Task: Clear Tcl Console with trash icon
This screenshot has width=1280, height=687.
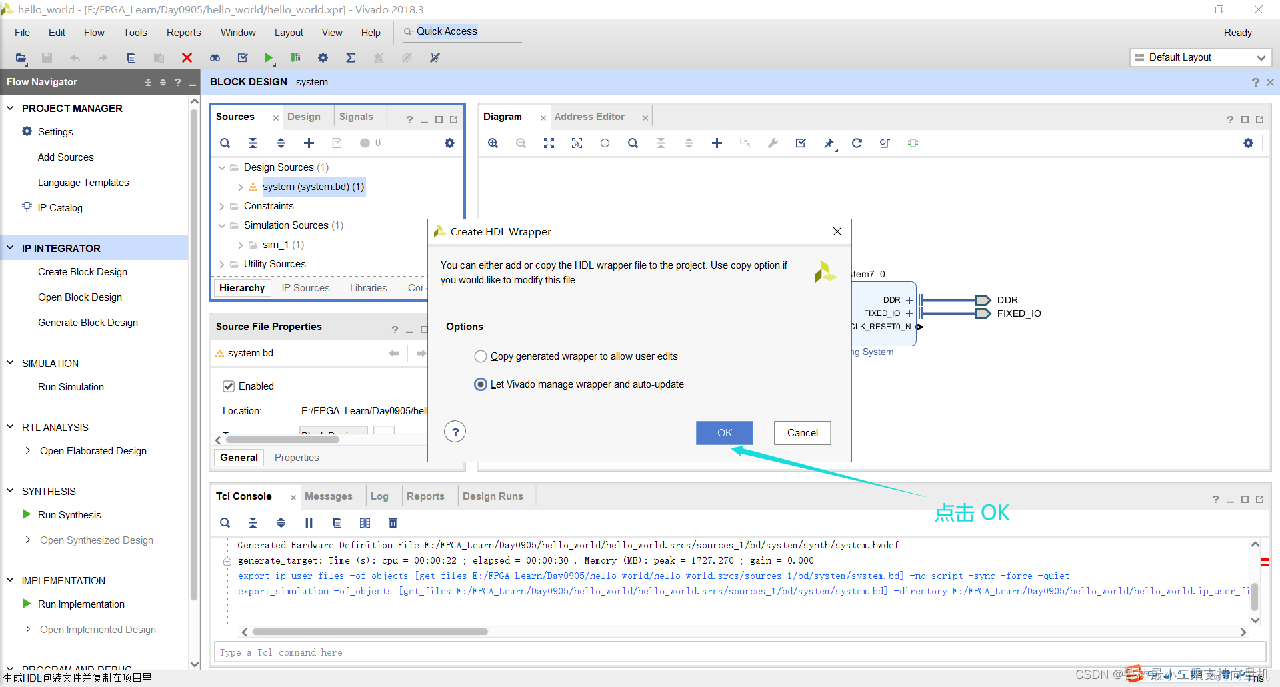Action: tap(393, 522)
